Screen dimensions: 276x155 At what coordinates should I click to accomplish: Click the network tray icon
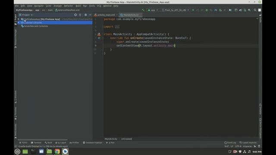[x=245, y=152]
